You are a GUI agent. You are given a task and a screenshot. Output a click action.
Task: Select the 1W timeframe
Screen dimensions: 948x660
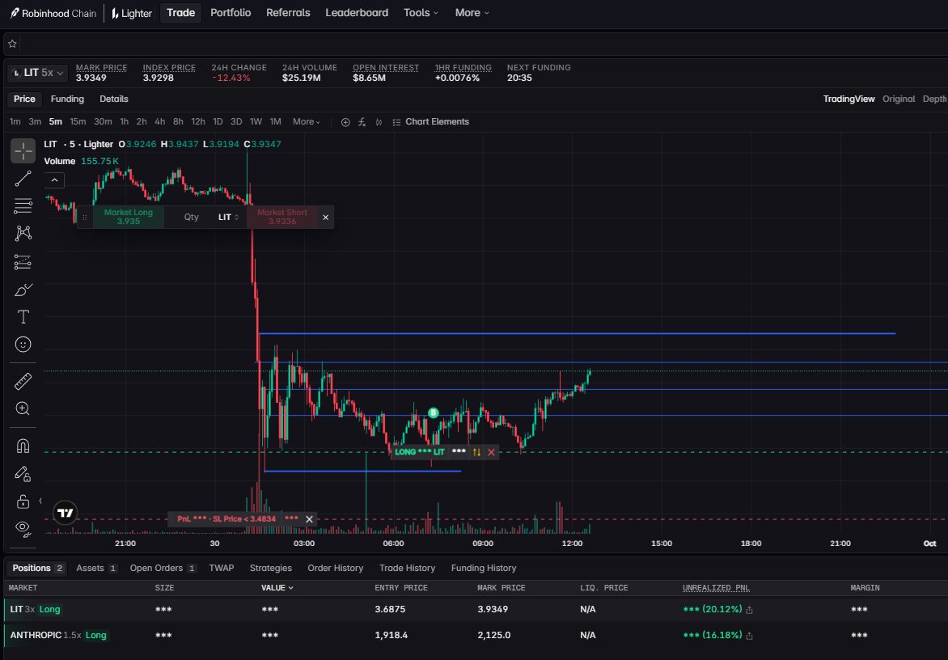pyautogui.click(x=256, y=122)
